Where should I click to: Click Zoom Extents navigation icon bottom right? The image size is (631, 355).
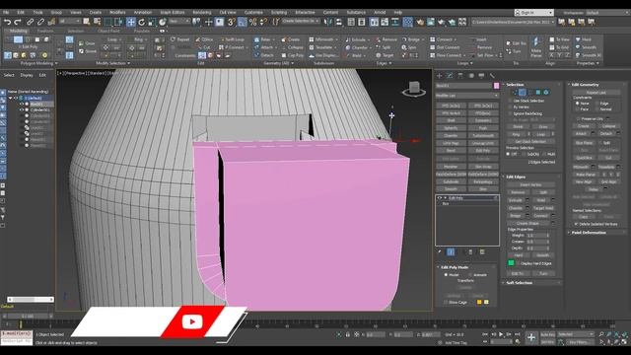(616, 334)
